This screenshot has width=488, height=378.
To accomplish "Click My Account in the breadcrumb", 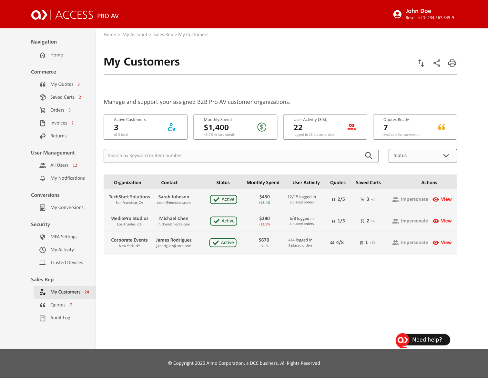I will (135, 35).
